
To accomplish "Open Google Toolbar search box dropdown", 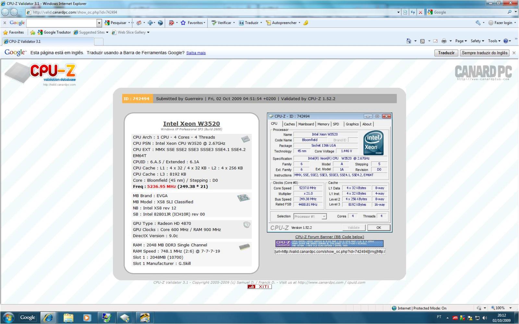I will click(x=99, y=23).
